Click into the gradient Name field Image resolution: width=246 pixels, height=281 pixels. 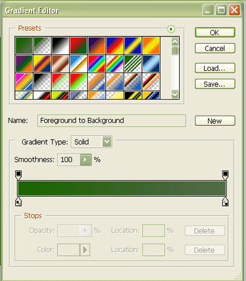(x=111, y=121)
